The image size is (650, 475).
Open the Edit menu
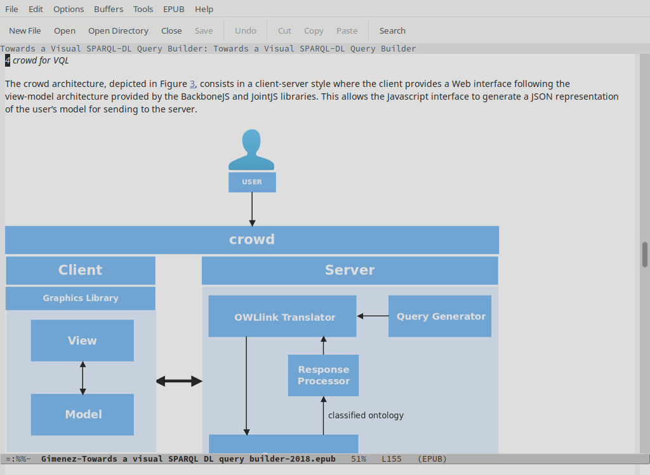click(36, 9)
